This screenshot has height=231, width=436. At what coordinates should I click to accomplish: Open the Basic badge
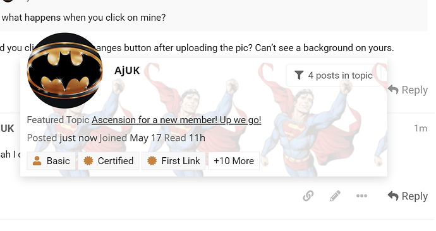(x=51, y=161)
